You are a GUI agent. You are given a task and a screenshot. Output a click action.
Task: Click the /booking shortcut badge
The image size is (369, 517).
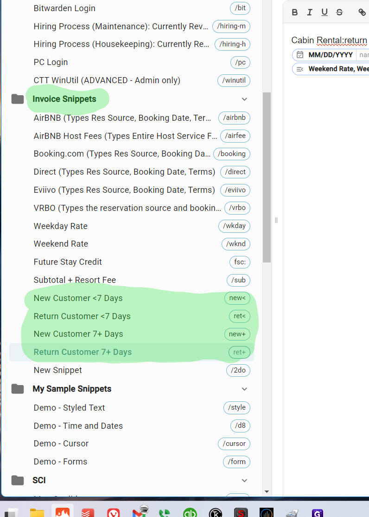click(x=232, y=154)
